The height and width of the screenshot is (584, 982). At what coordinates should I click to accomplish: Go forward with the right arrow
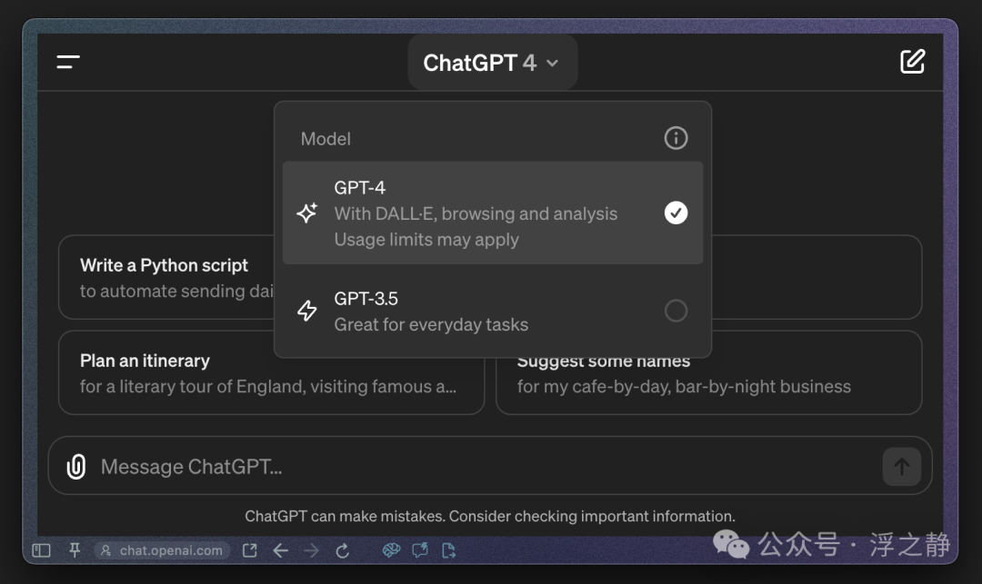[311, 550]
